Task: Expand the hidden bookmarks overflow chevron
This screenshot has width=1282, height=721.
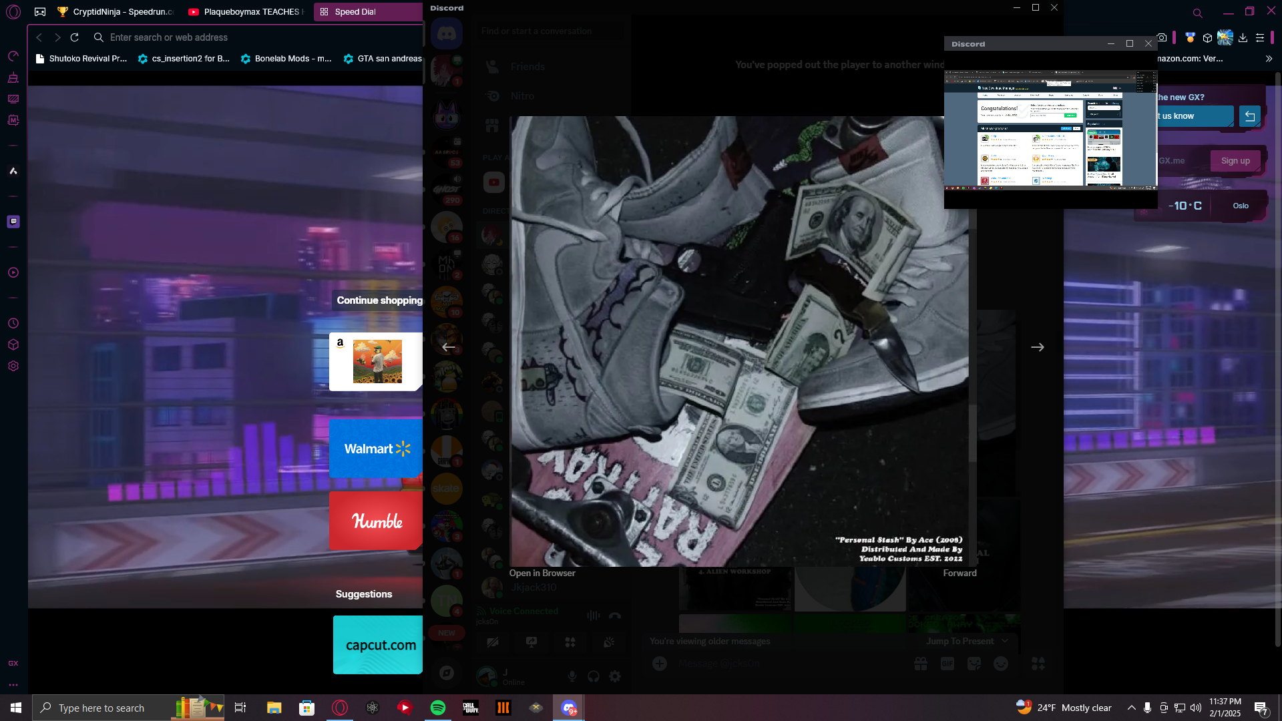Action: [1269, 59]
